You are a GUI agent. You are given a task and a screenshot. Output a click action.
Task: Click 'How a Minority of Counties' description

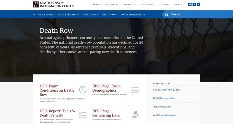[56, 121]
